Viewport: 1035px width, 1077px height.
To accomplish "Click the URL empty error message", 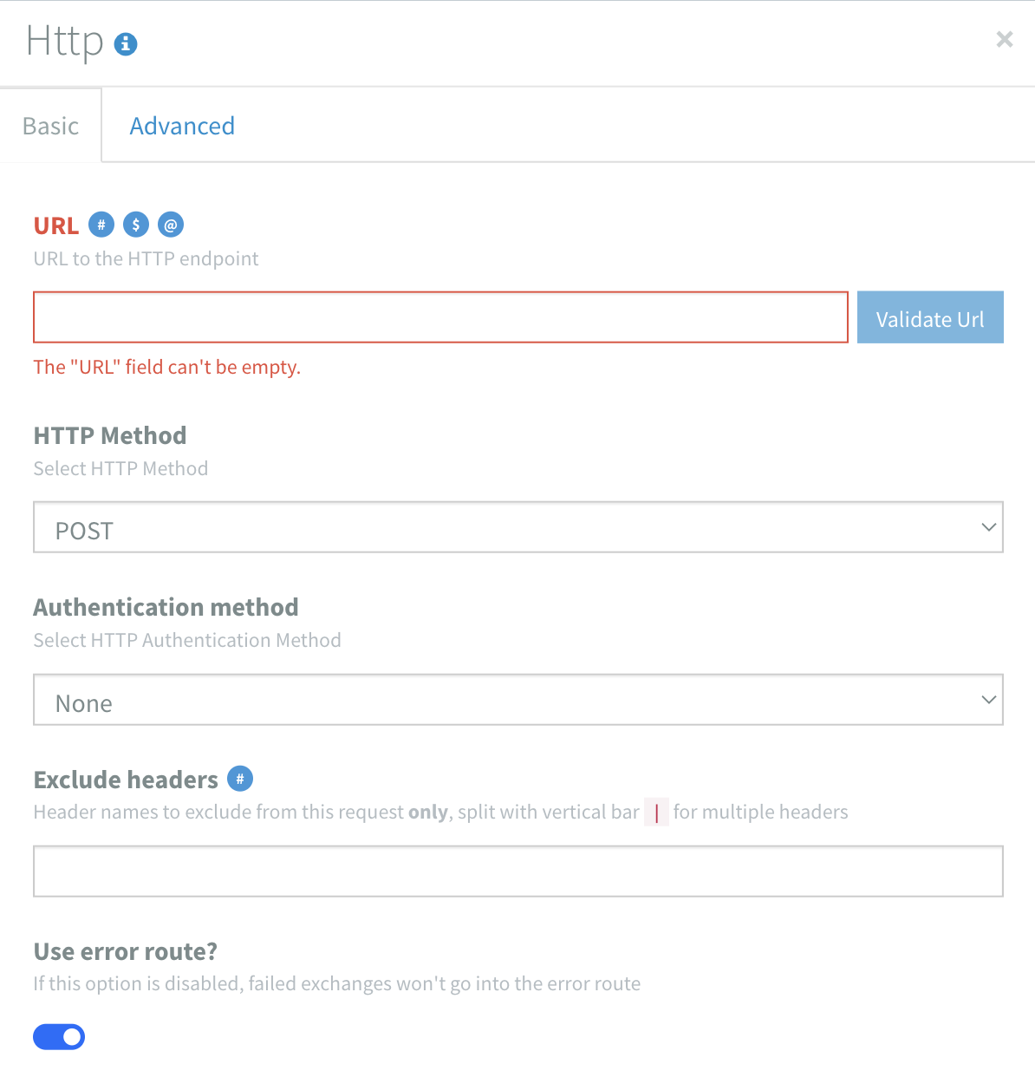I will coord(167,367).
